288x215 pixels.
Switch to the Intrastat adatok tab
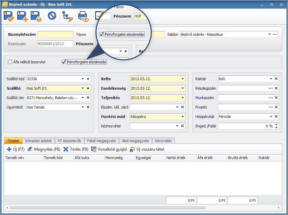(38, 141)
